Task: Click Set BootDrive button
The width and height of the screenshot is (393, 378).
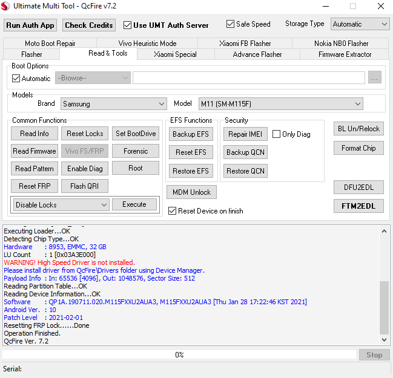Action: (x=136, y=134)
